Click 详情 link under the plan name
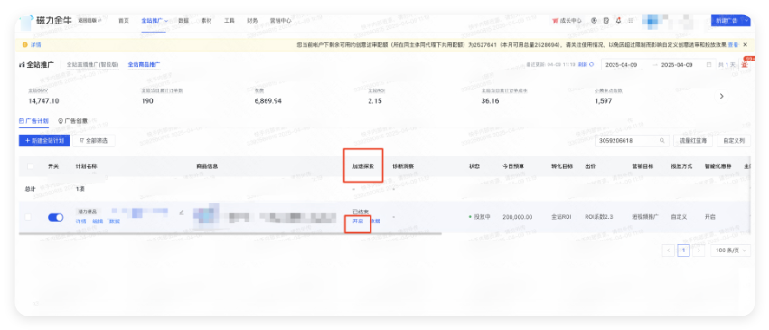 pyautogui.click(x=81, y=222)
